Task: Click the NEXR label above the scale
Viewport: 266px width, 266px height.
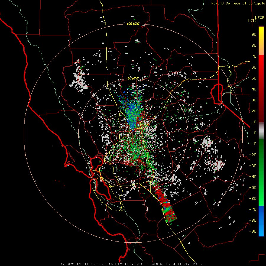Action: click(259, 18)
